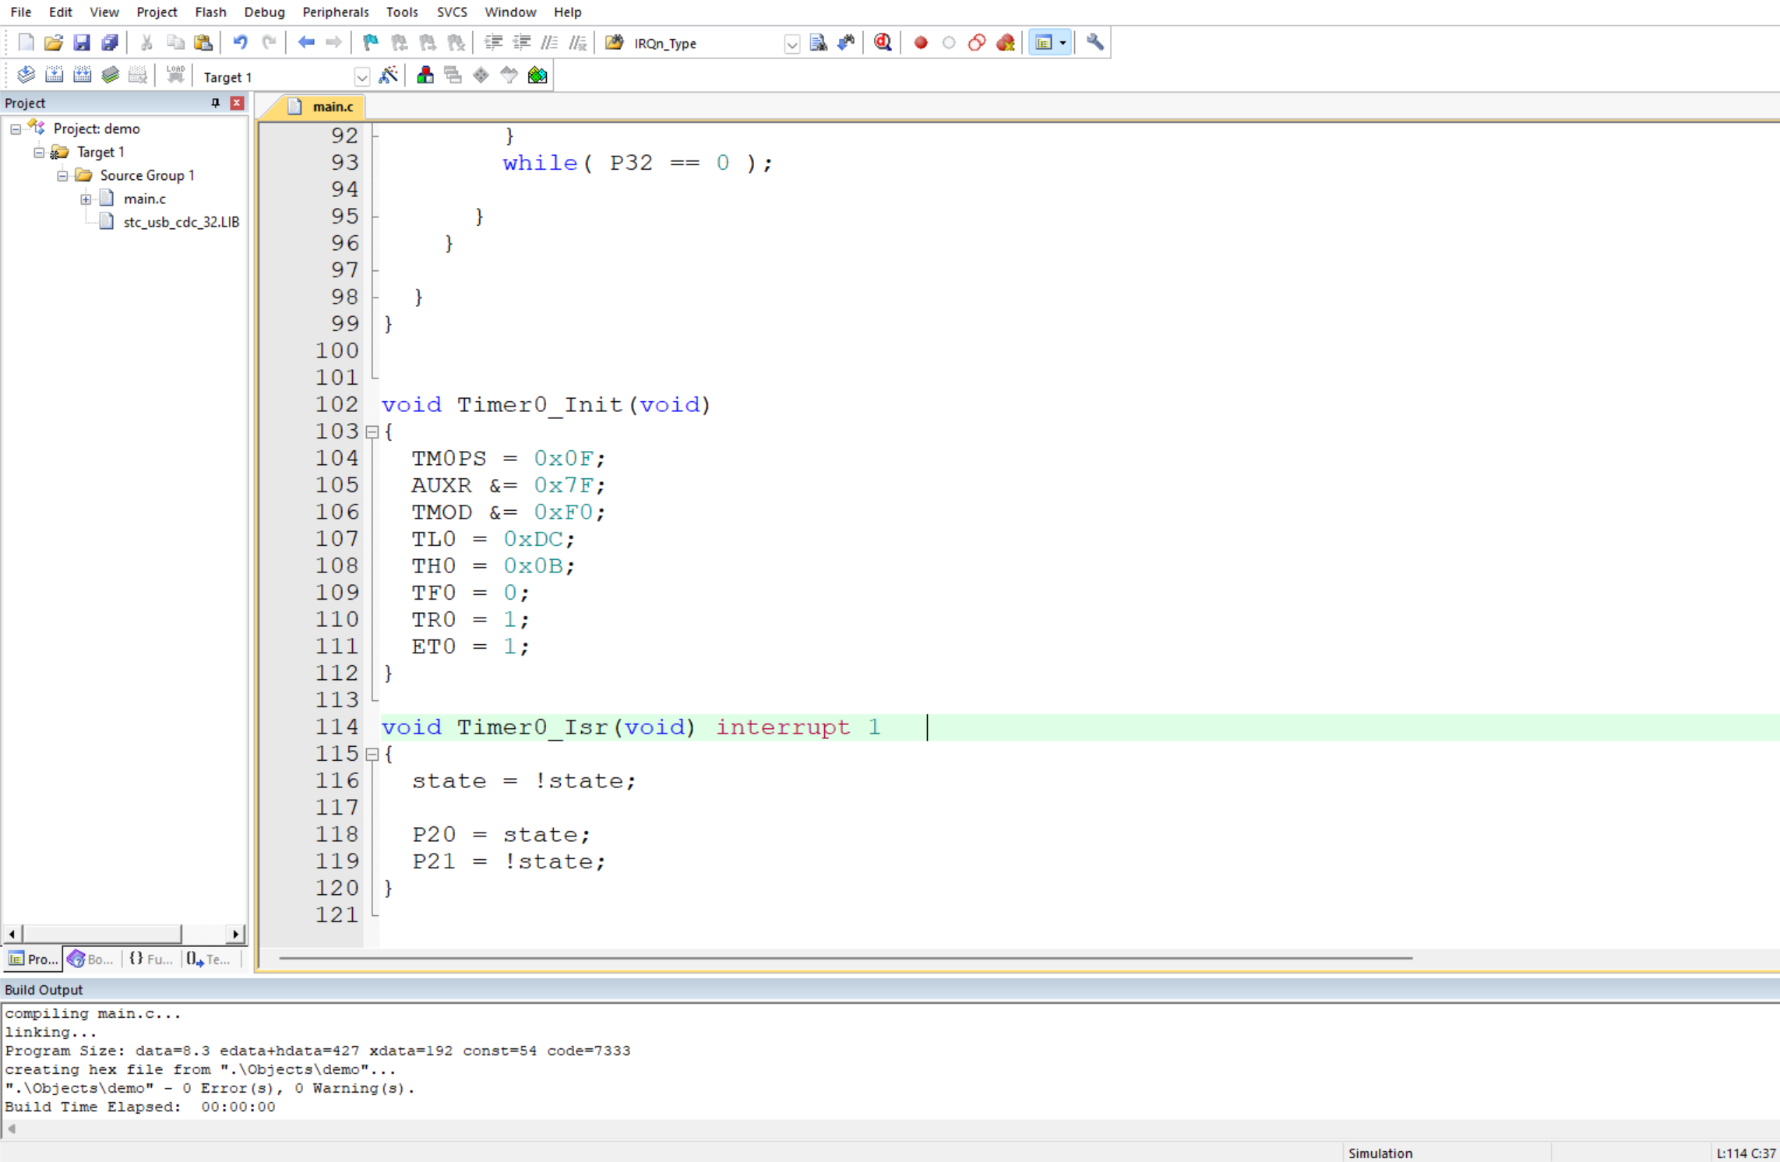
Task: Start a batch build with the stacked layers icon
Action: (x=110, y=76)
